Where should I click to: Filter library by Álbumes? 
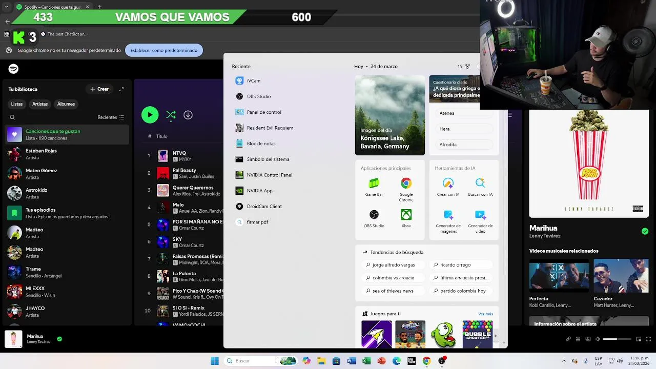coord(66,104)
